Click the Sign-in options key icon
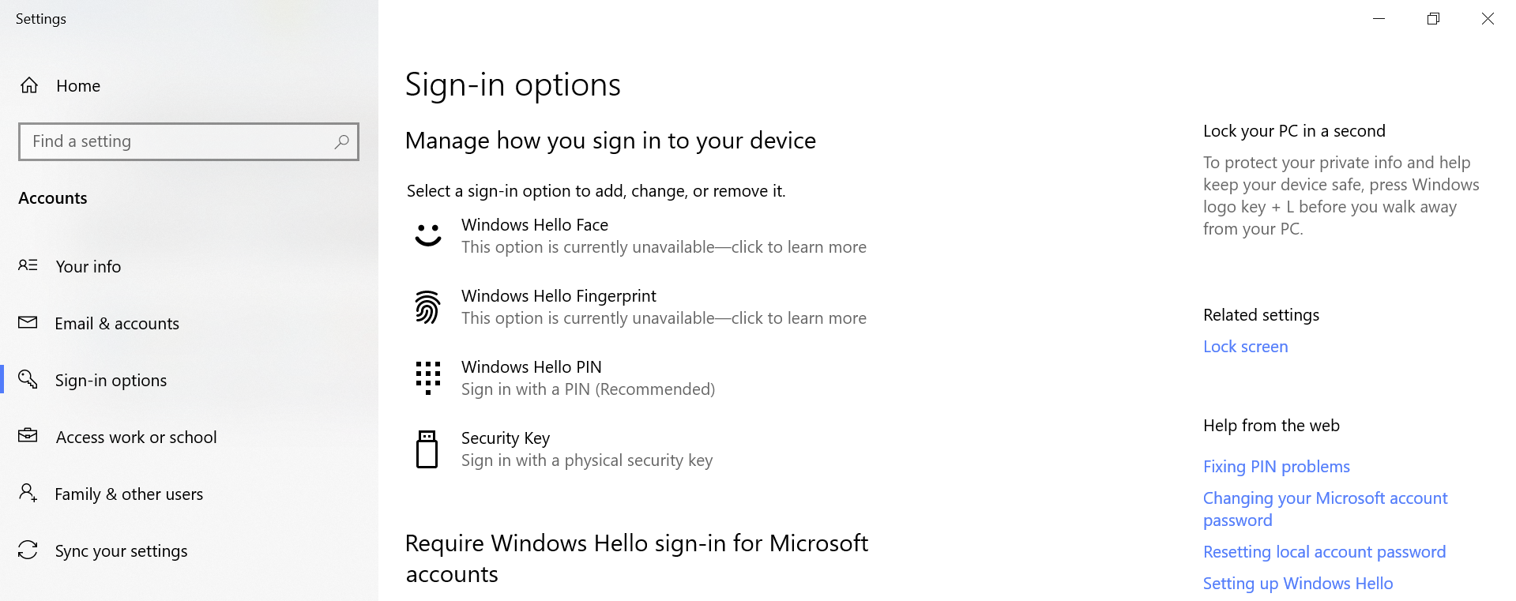The height and width of the screenshot is (601, 1516). click(28, 380)
